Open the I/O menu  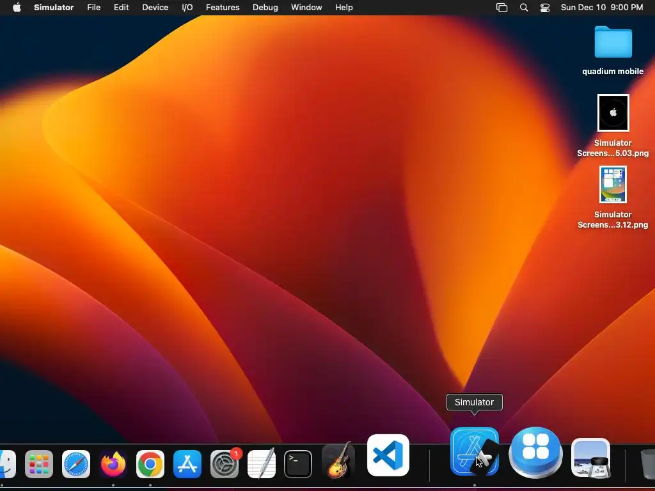pos(187,8)
